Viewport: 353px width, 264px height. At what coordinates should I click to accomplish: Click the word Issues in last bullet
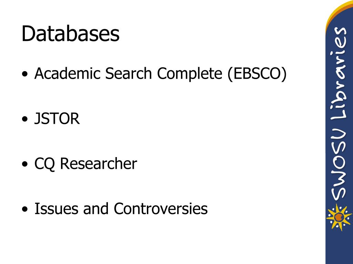tap(56, 209)
